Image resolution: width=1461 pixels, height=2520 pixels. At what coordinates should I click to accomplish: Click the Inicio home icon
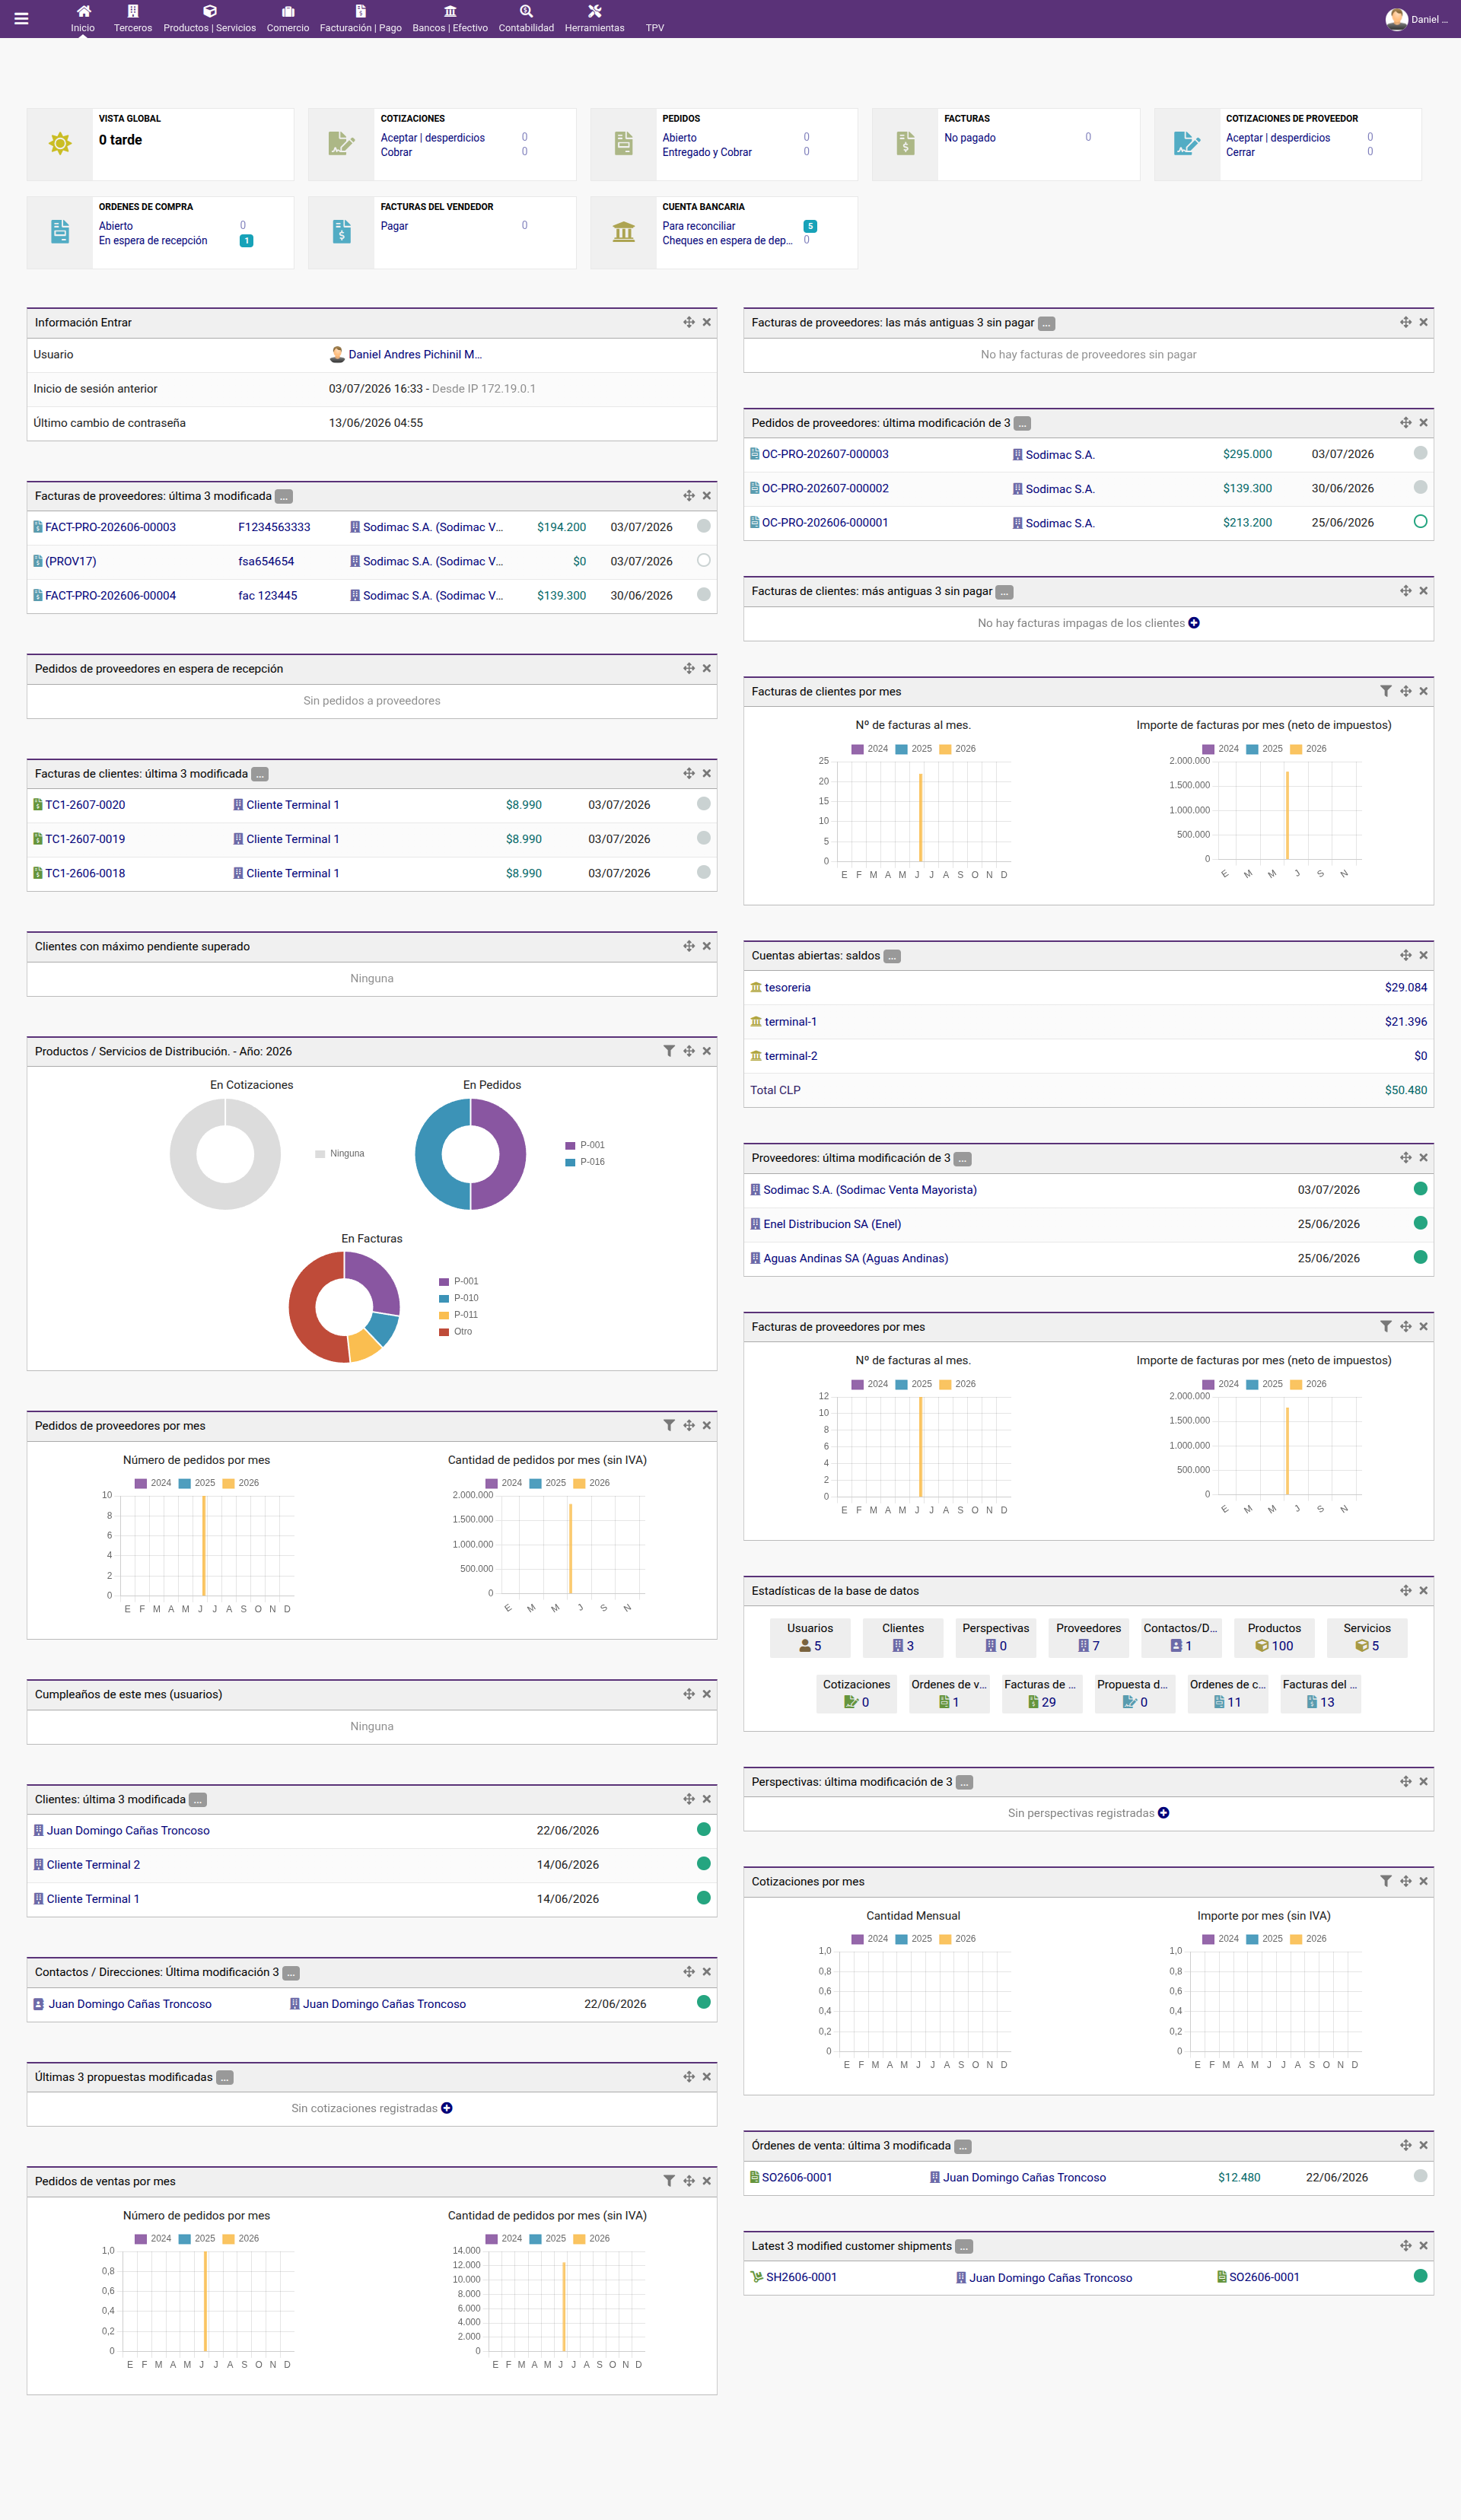(x=83, y=11)
